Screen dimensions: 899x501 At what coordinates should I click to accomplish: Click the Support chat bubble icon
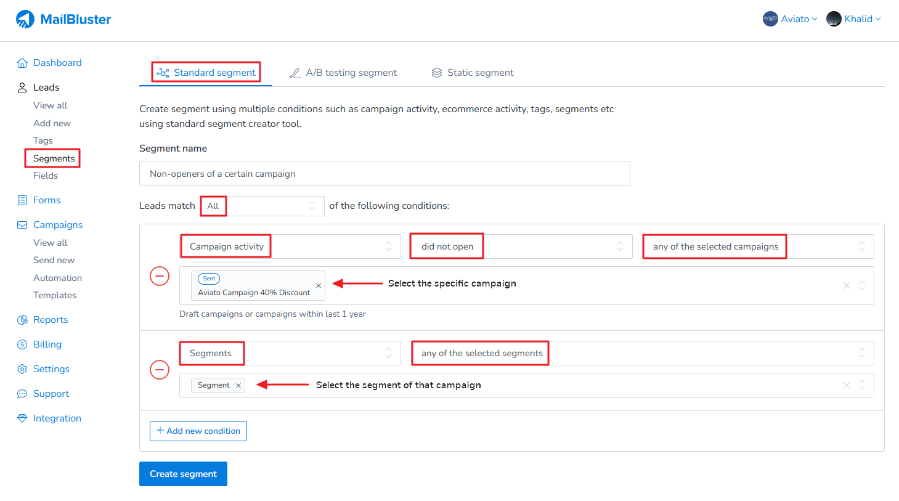tap(22, 394)
